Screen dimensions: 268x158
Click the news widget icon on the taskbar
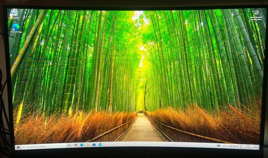[x=218, y=146]
